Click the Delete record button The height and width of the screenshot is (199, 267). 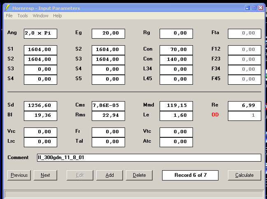coord(139,175)
